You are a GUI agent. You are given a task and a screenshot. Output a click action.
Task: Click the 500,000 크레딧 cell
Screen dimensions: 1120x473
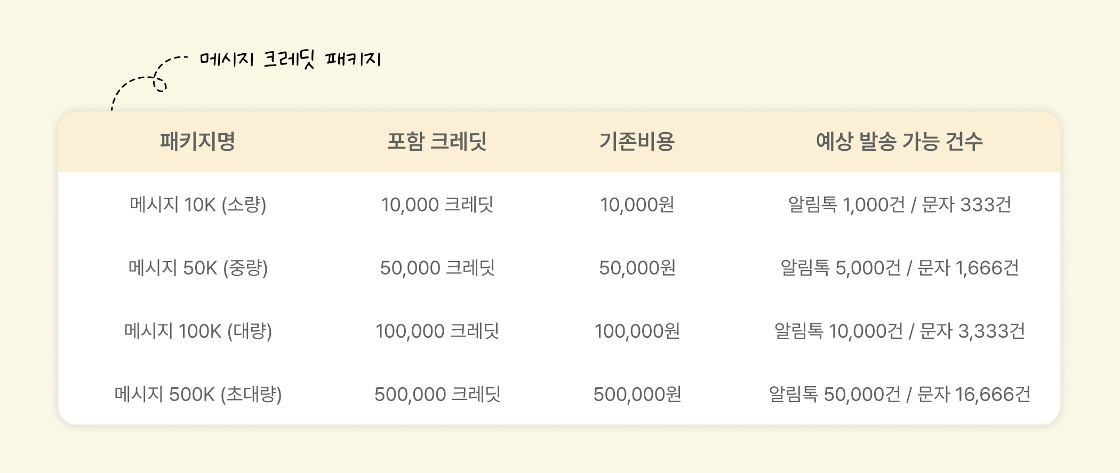coord(437,395)
